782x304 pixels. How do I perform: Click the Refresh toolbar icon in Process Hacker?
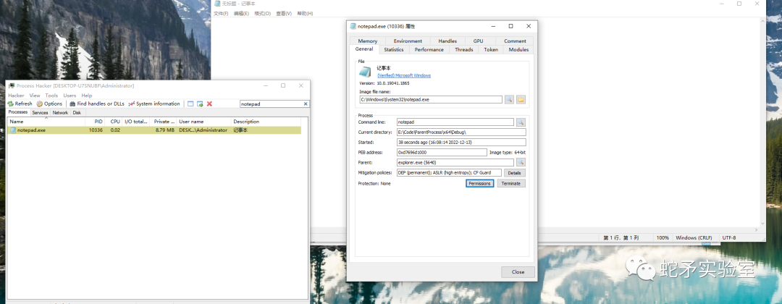(x=10, y=104)
